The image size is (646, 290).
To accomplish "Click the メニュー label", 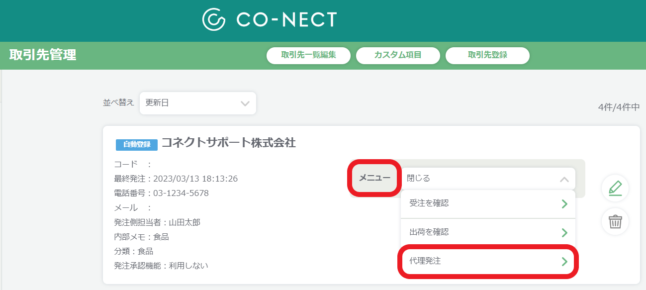I will click(374, 178).
